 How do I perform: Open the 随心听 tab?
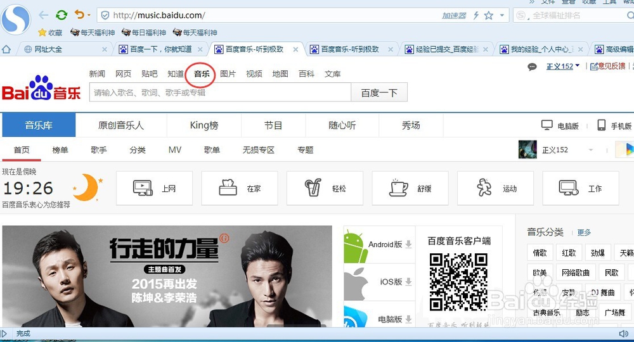342,125
